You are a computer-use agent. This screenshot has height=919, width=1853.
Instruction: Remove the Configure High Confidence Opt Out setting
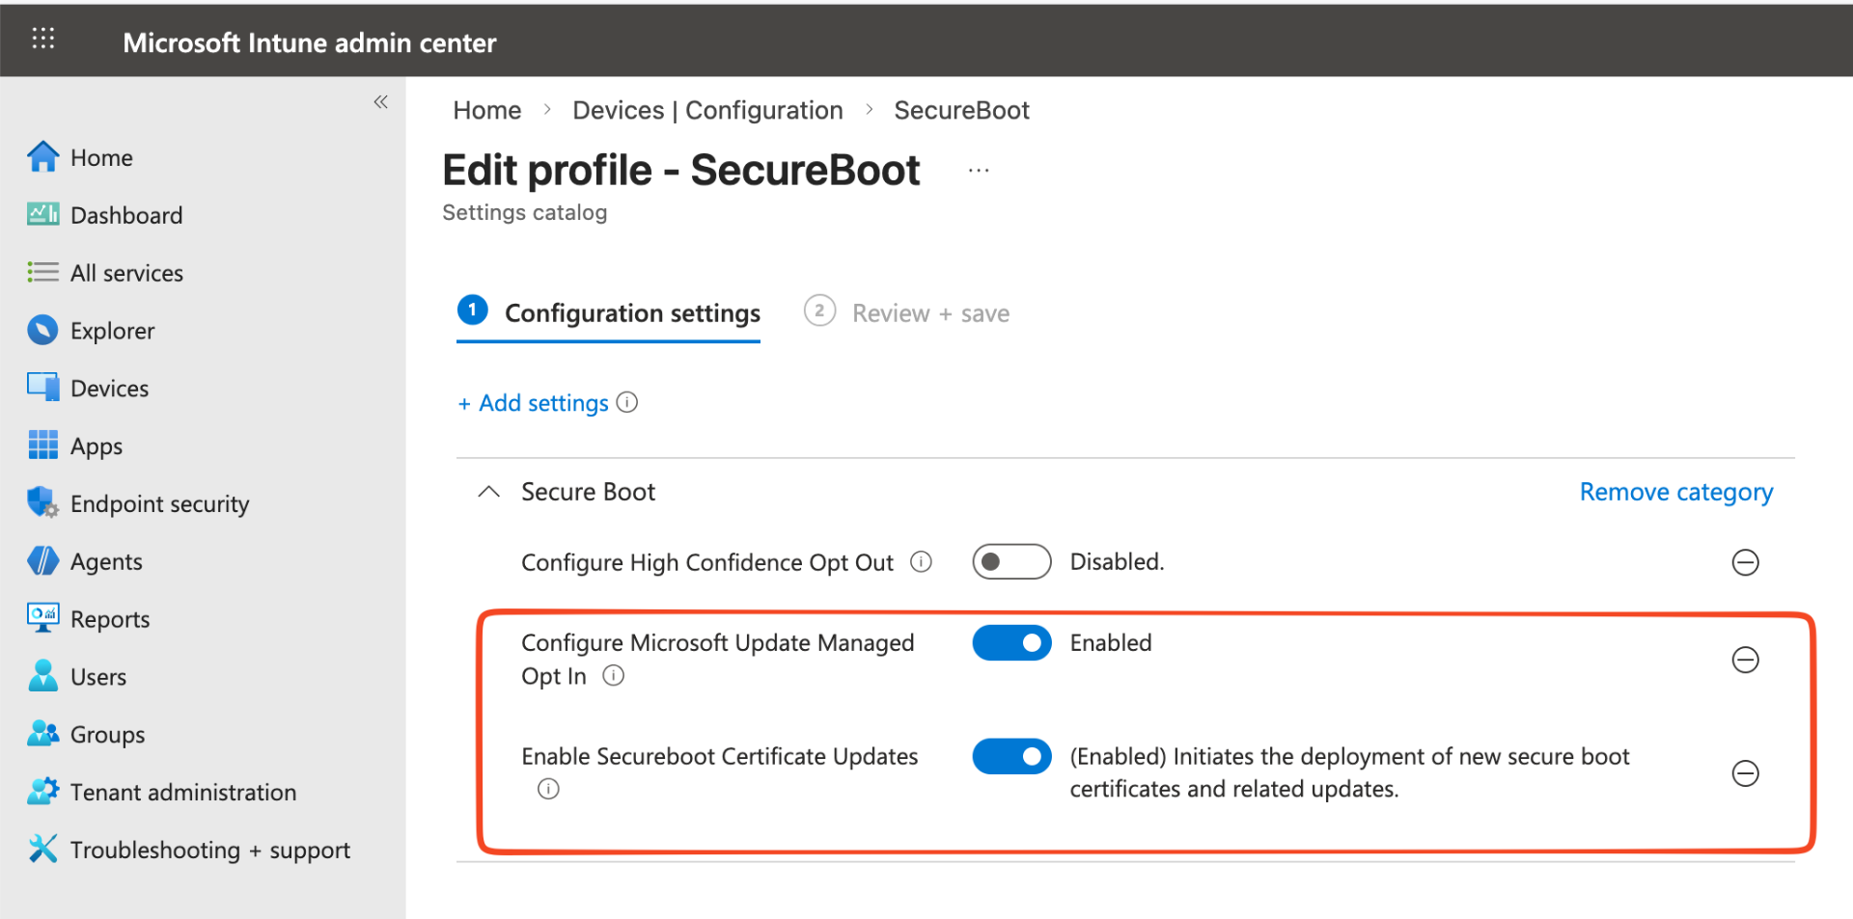(1746, 562)
